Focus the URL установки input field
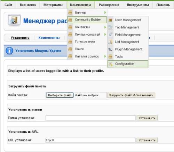The width and height of the screenshot is (174, 152). point(90,140)
